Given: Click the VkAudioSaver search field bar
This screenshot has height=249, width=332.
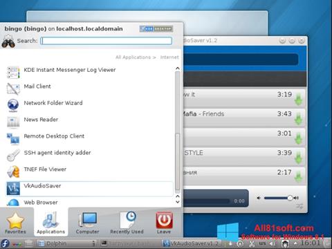Looking at the screenshot, I should (241, 59).
